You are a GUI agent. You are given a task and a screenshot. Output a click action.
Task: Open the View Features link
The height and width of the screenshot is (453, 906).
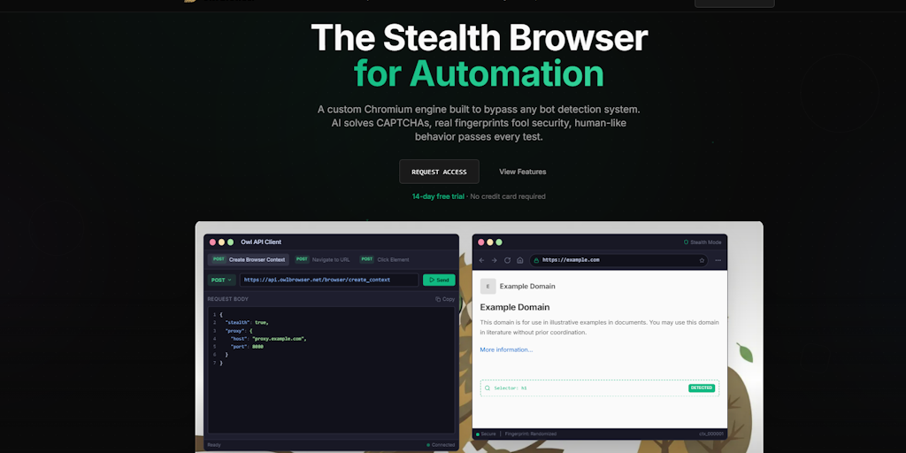[x=522, y=172]
